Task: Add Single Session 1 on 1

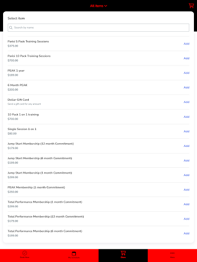Action: (186, 132)
